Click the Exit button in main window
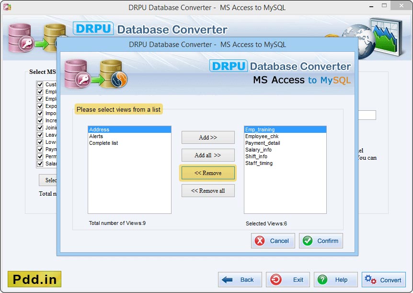Image resolution: width=413 pixels, height=293 pixels. tap(288, 280)
